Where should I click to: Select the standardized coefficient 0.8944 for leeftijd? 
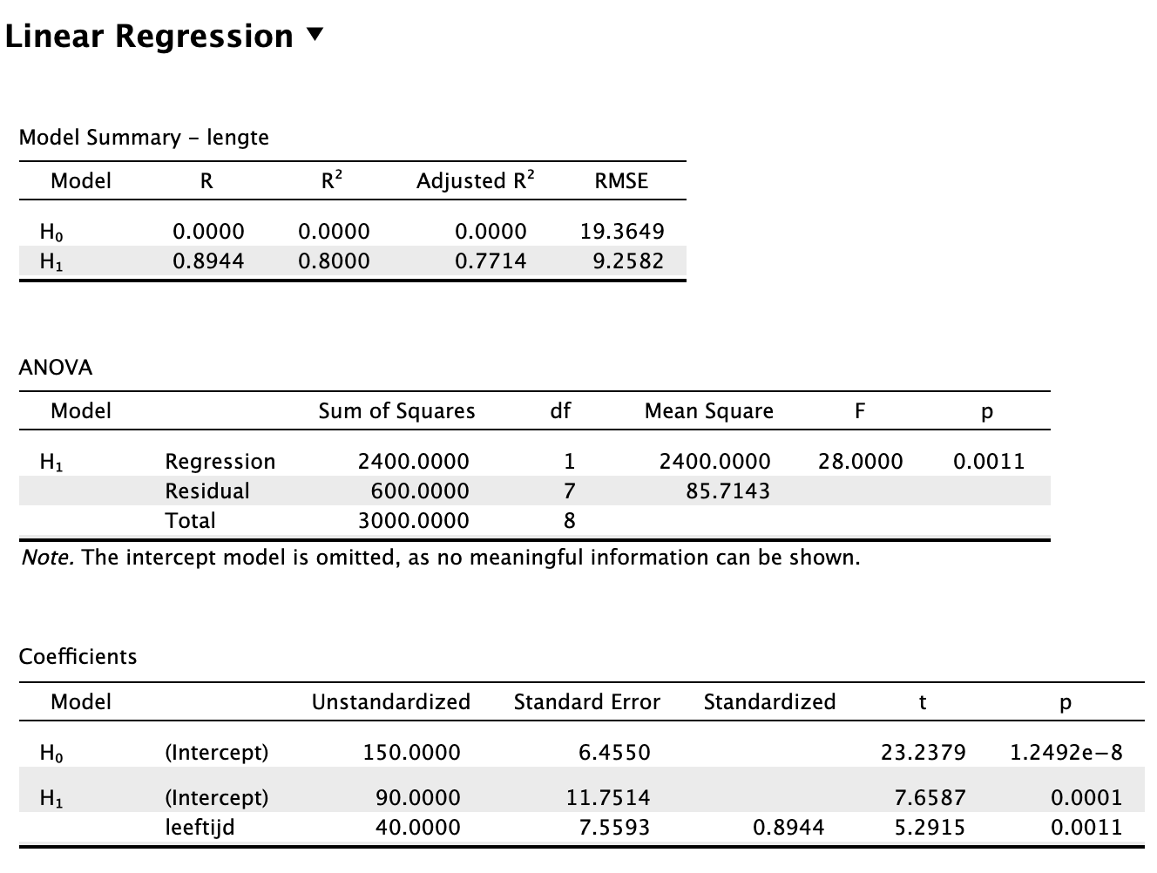(x=788, y=827)
